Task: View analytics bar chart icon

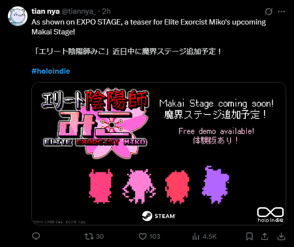Action: click(196, 236)
